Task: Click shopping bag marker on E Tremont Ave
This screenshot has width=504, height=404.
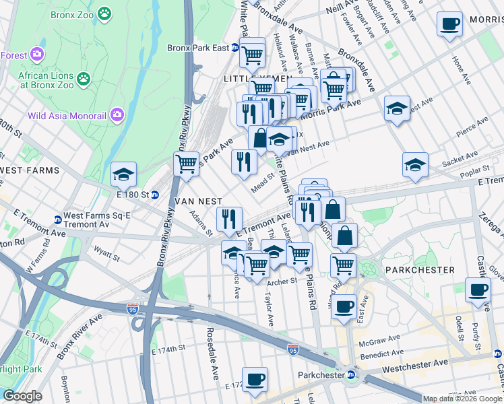Action: pos(333,209)
